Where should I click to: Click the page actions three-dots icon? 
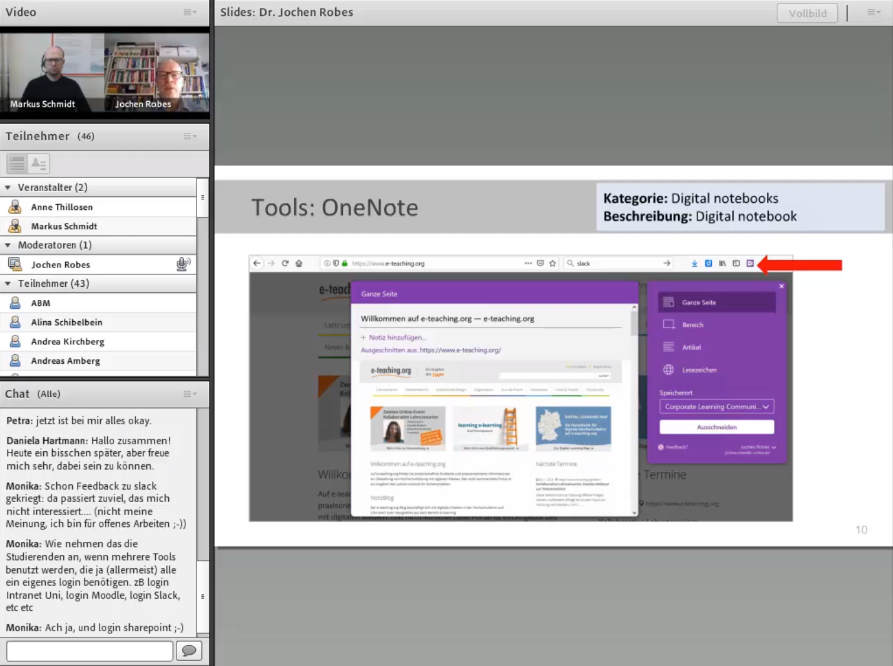pyautogui.click(x=528, y=263)
